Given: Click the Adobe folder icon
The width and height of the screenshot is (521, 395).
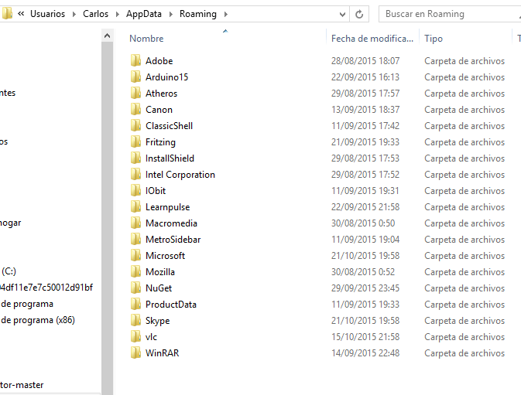Looking at the screenshot, I should point(136,61).
